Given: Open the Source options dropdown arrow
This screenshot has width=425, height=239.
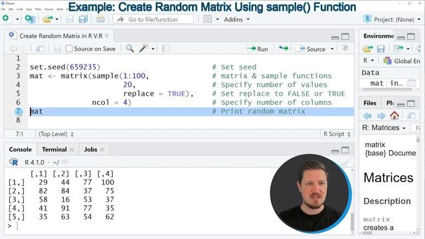Looking at the screenshot, I should [x=332, y=49].
